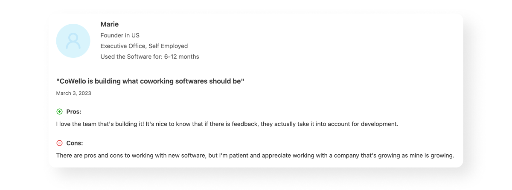Screen dimensions: 512x190
Task: Select the reviewer name Marie
Action: pos(110,24)
